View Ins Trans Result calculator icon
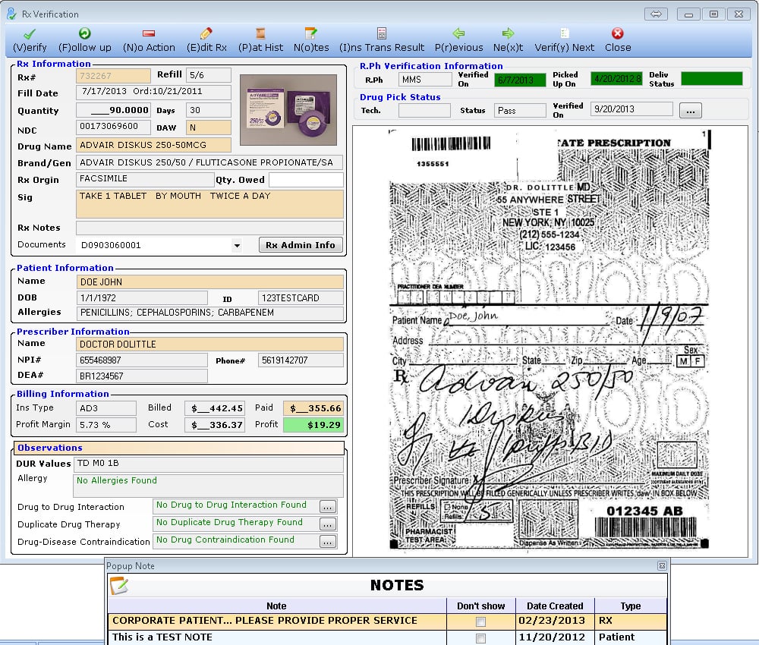 [382, 34]
